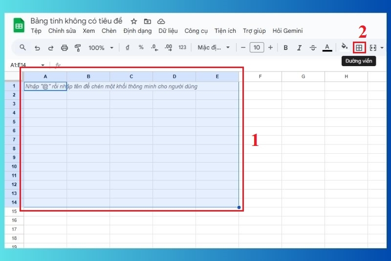Select row 16 header

click(x=14, y=220)
